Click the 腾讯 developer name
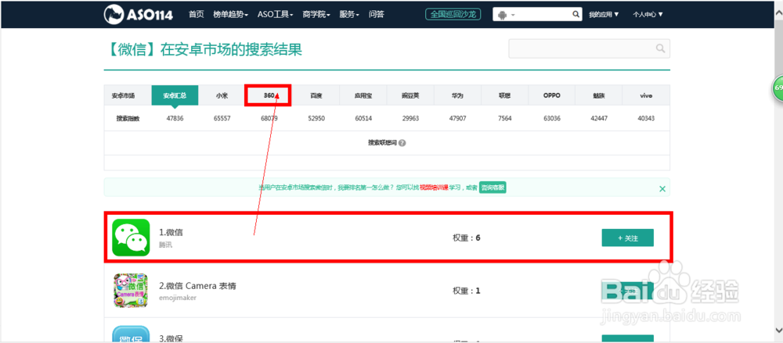The height and width of the screenshot is (343, 783). click(164, 245)
